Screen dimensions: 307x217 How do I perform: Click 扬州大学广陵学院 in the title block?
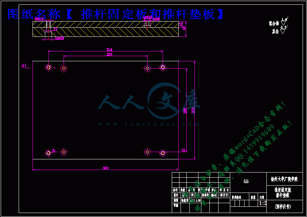coord(285,179)
